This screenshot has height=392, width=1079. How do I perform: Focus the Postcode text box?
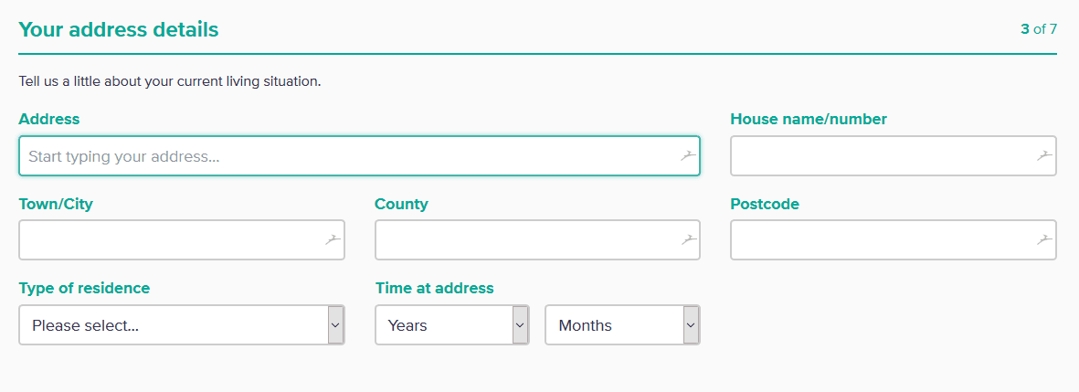[x=882, y=240]
